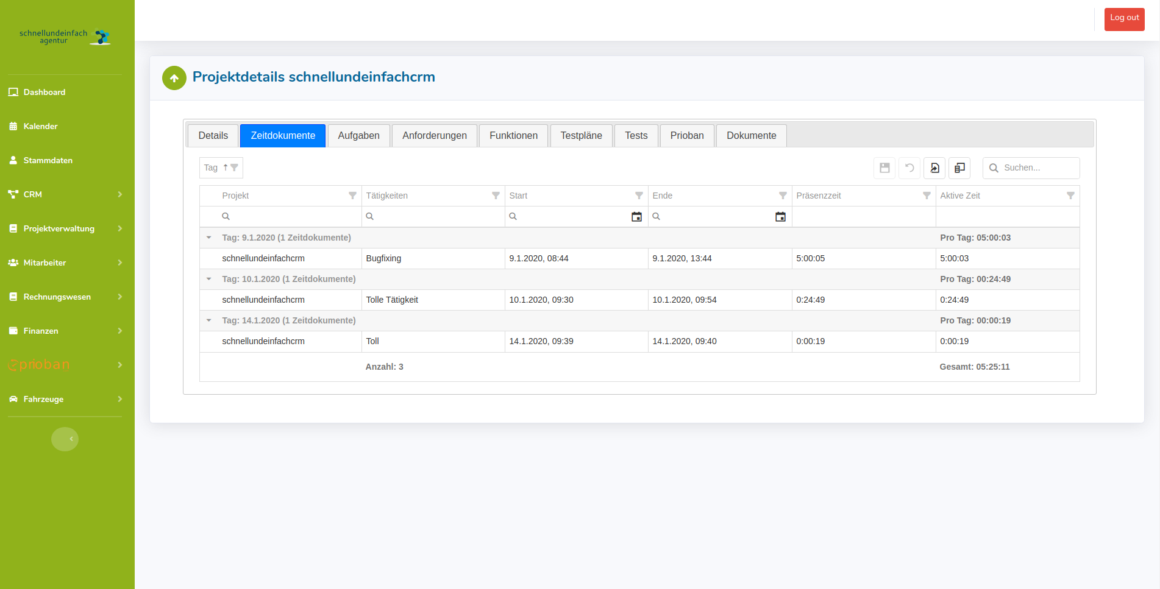Click the revert changes undo icon
Image resolution: width=1160 pixels, height=589 pixels.
[909, 168]
